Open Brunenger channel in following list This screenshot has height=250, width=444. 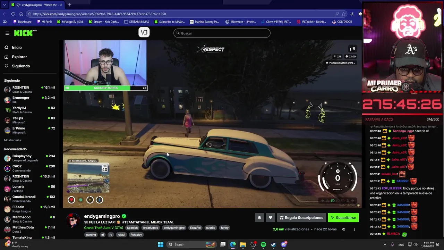tap(29, 100)
